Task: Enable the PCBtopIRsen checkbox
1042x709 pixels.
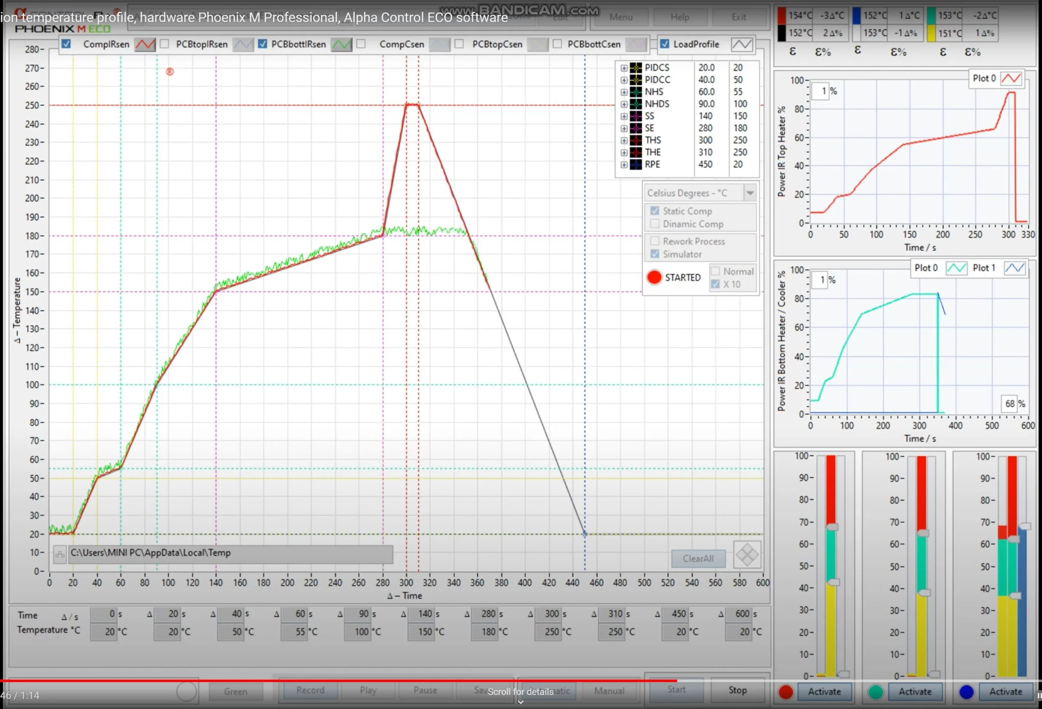Action: 164,44
